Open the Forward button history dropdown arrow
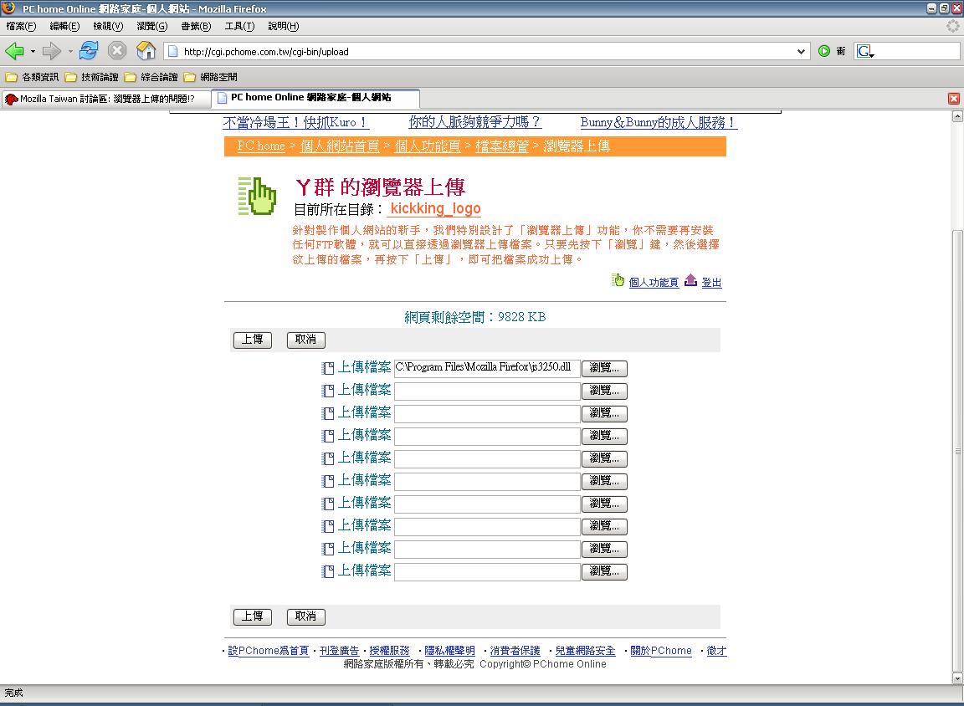This screenshot has width=964, height=706. [70, 51]
